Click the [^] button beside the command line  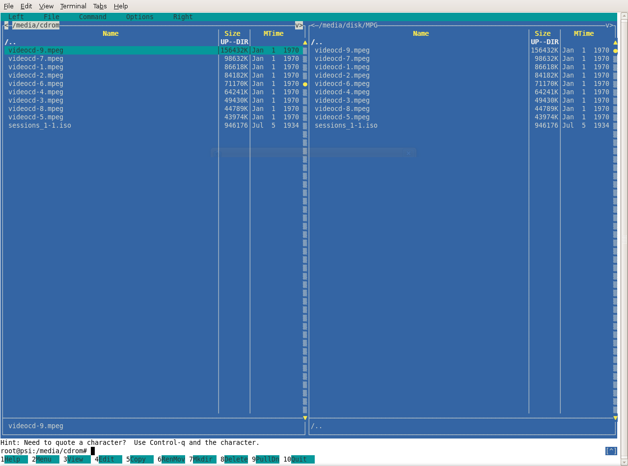[611, 451]
